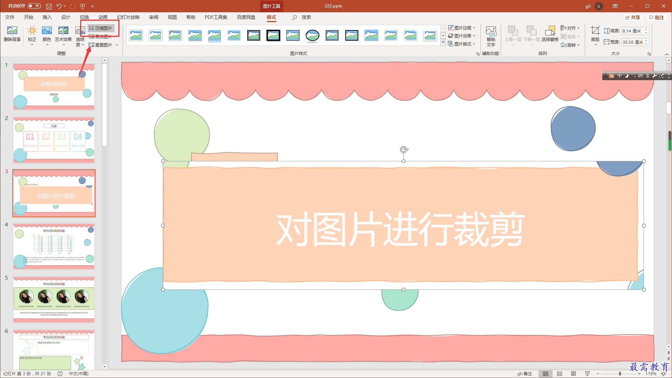Screen dimensions: 672x378
Task: Switch to the Insert (插入) tab
Action: [47, 17]
